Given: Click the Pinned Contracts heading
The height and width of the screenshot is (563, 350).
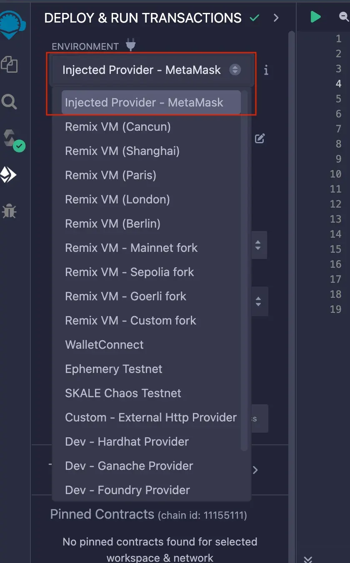Looking at the screenshot, I should [x=102, y=514].
